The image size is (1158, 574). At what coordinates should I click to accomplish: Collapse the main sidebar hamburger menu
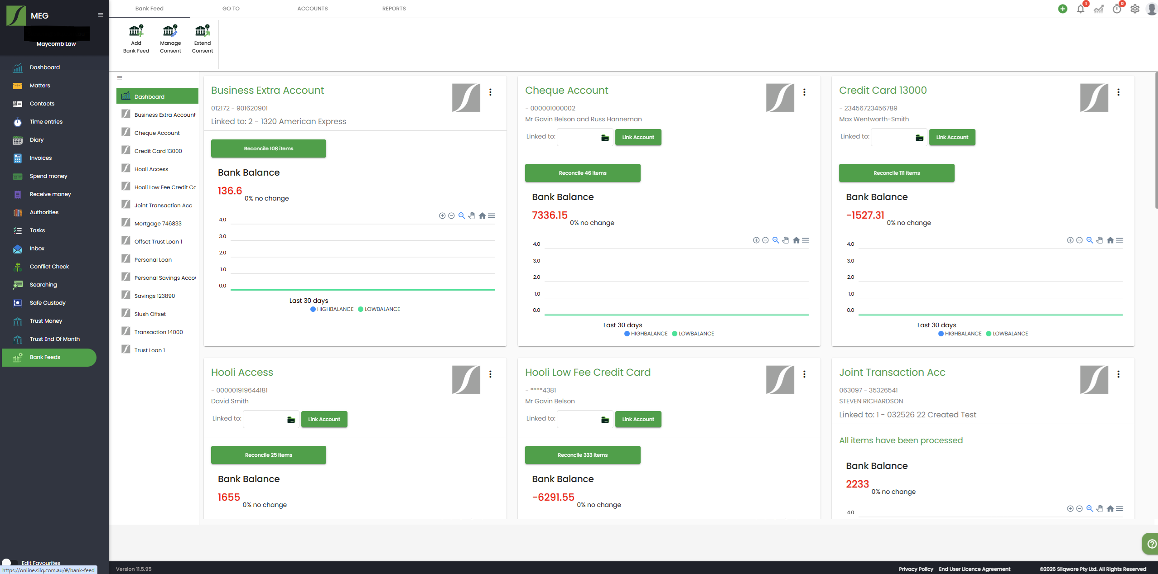pos(101,15)
